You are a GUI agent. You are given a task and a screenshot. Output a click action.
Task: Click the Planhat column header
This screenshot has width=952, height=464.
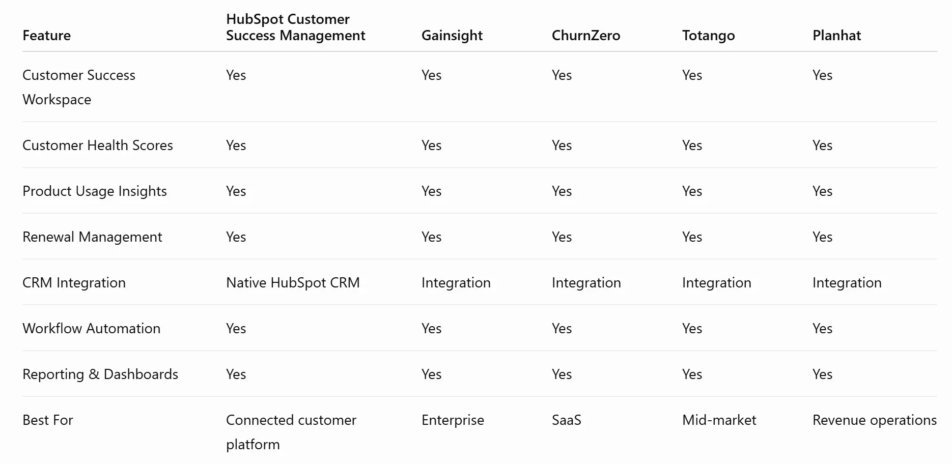point(836,36)
